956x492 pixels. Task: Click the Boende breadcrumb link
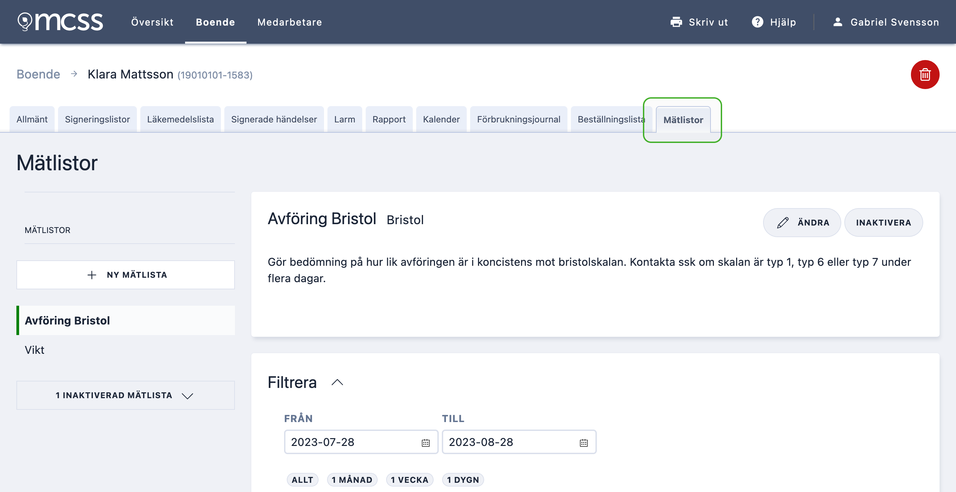[38, 74]
